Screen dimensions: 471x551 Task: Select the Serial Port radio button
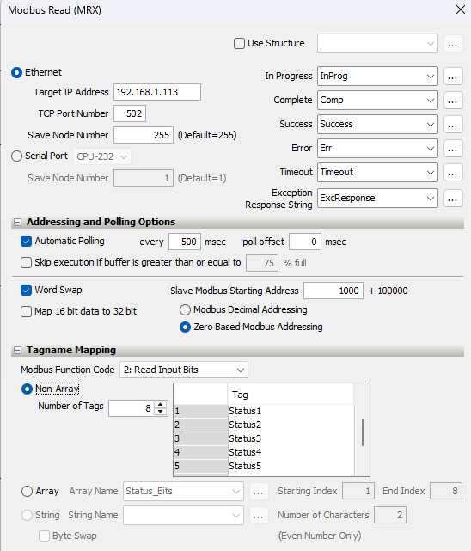[16, 156]
